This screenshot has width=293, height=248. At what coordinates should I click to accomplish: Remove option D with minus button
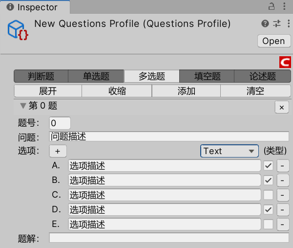283,209
